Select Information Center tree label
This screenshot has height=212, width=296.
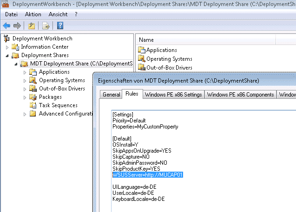click(x=45, y=47)
